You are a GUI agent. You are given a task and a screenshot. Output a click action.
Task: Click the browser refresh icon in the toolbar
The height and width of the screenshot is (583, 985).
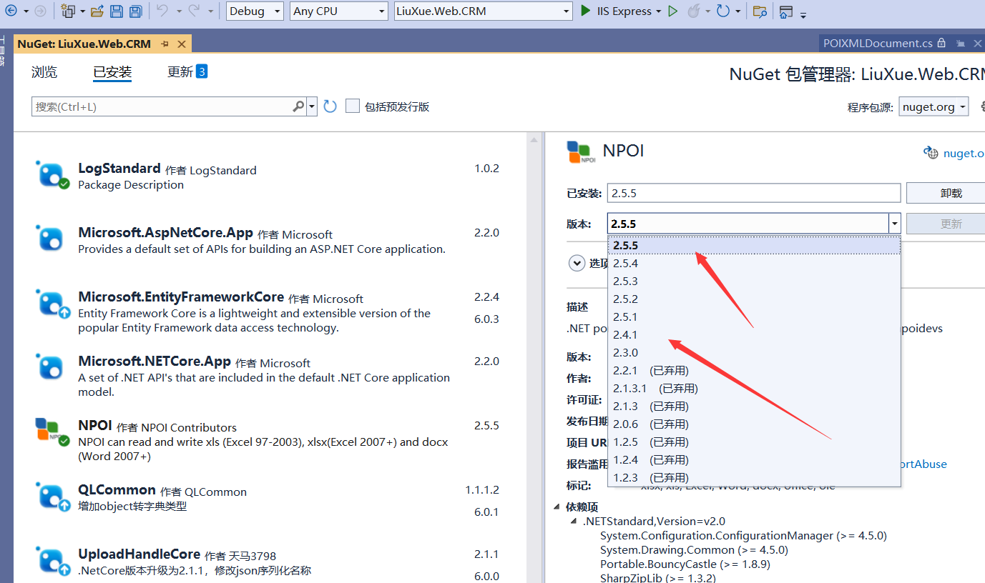point(723,11)
